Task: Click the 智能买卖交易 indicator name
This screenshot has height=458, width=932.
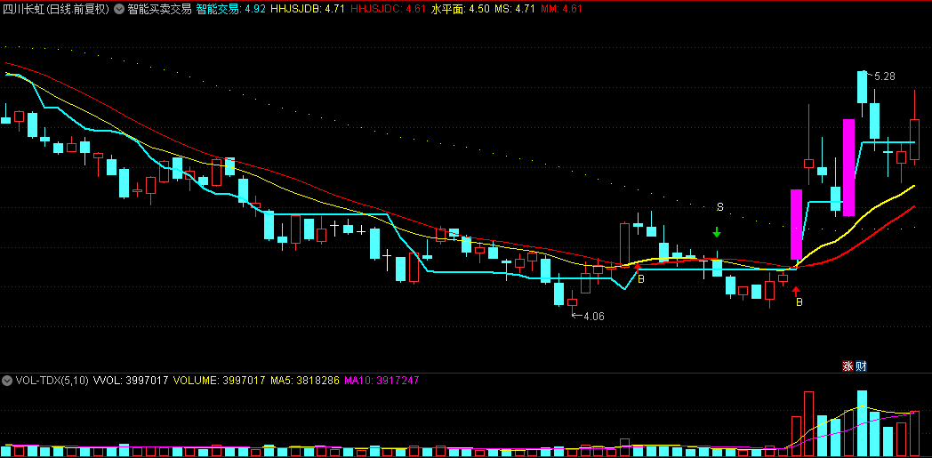Action: click(x=159, y=9)
